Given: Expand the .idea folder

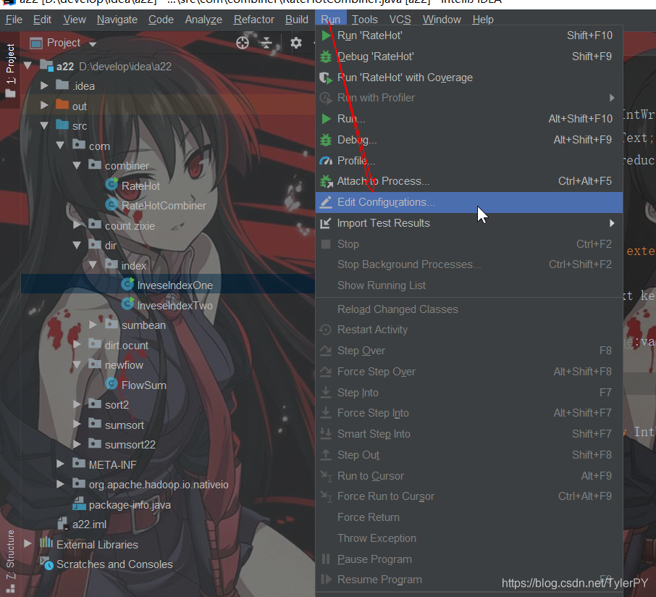Looking at the screenshot, I should point(44,85).
